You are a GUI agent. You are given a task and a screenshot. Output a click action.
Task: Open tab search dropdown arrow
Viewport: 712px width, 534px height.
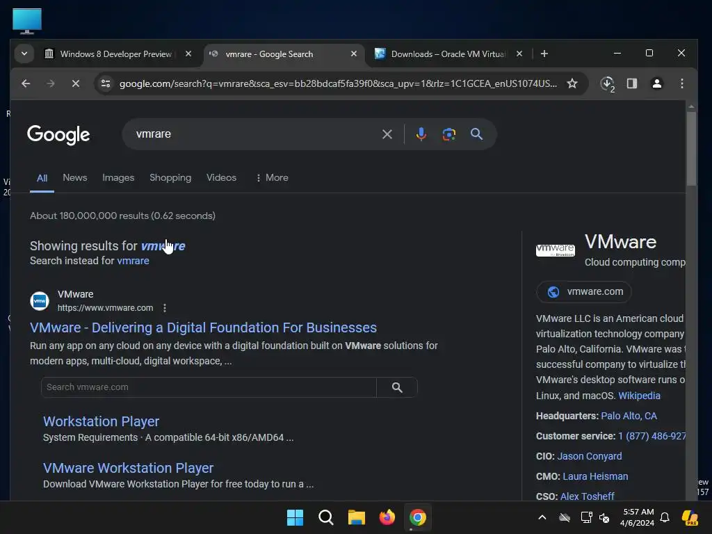coord(24,54)
